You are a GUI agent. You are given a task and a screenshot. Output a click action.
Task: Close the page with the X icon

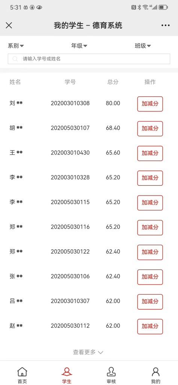(9, 25)
